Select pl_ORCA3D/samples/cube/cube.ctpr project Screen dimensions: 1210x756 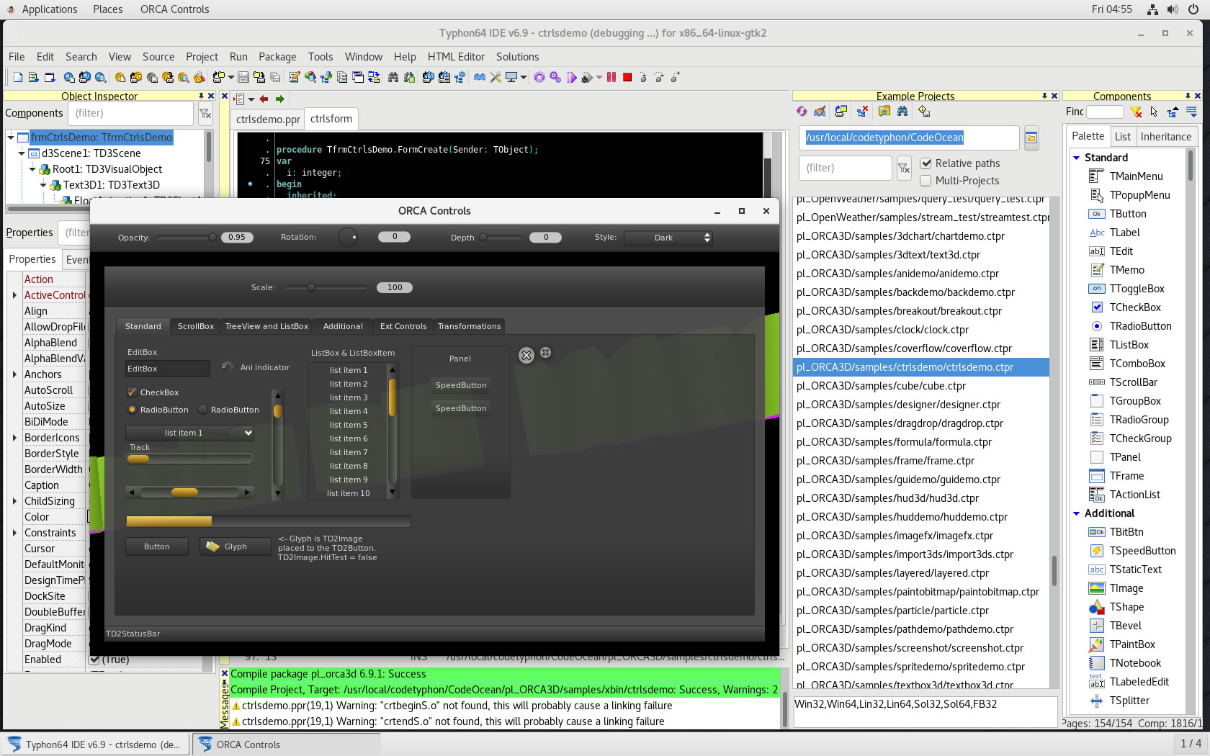tap(921, 386)
